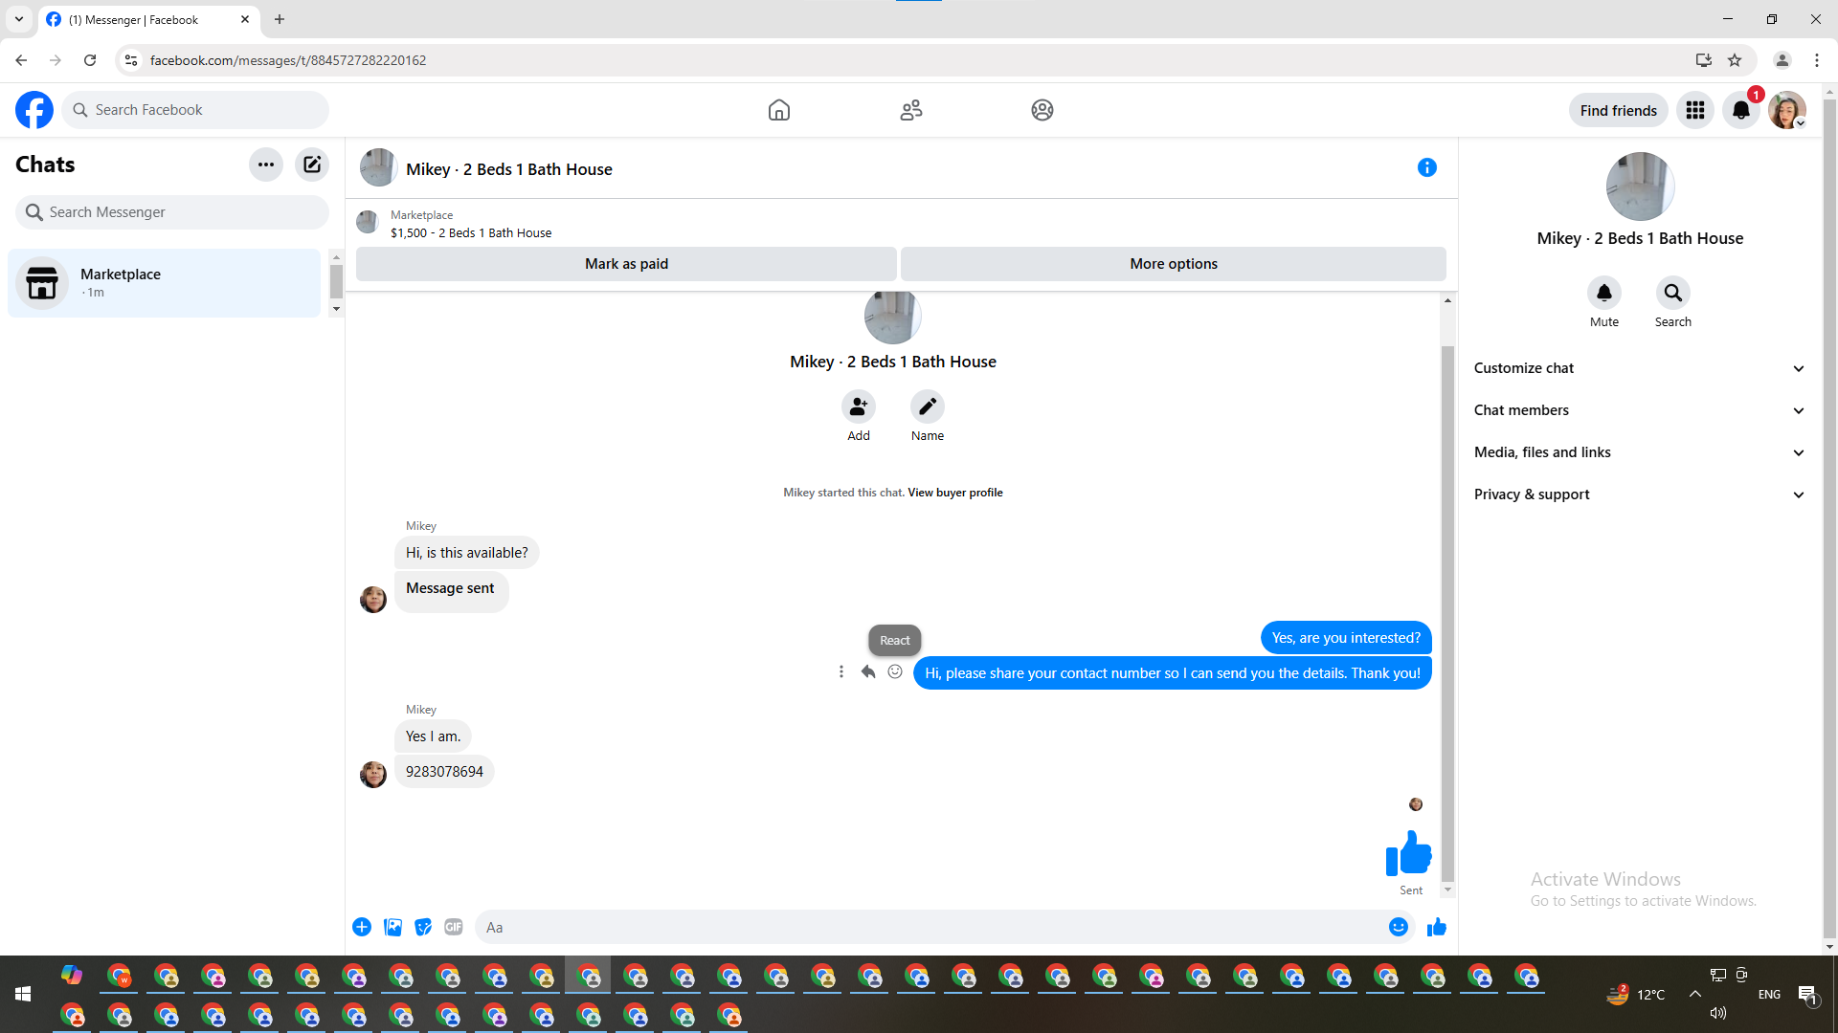Viewport: 1838px width, 1033px height.
Task: View site information icon in address bar
Action: coord(131,60)
